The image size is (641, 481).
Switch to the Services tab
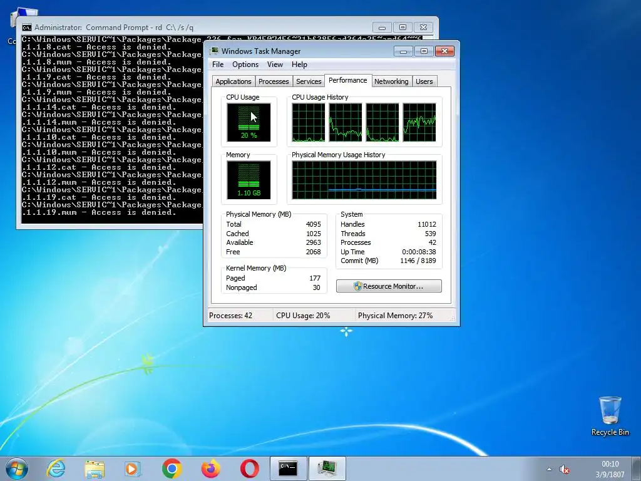click(x=309, y=81)
